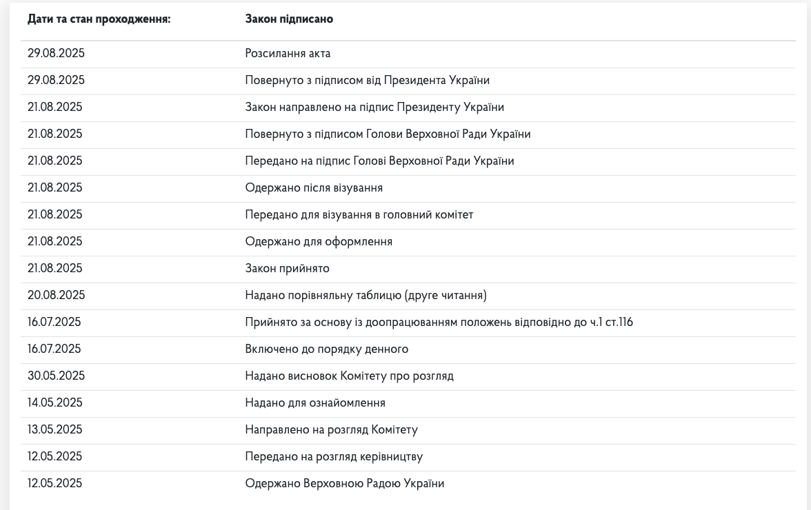This screenshot has width=811, height=510.
Task: Click the 'Дати та стан проходження:' header label
Action: (x=99, y=19)
